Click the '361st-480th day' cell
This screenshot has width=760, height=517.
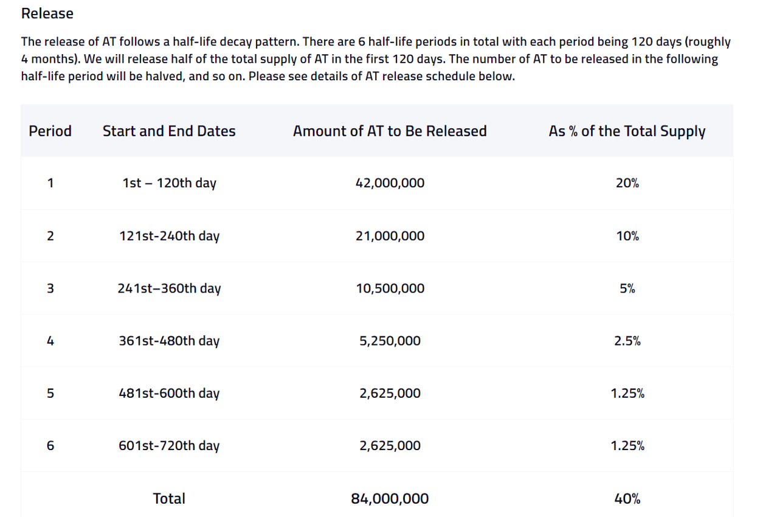[x=169, y=341]
